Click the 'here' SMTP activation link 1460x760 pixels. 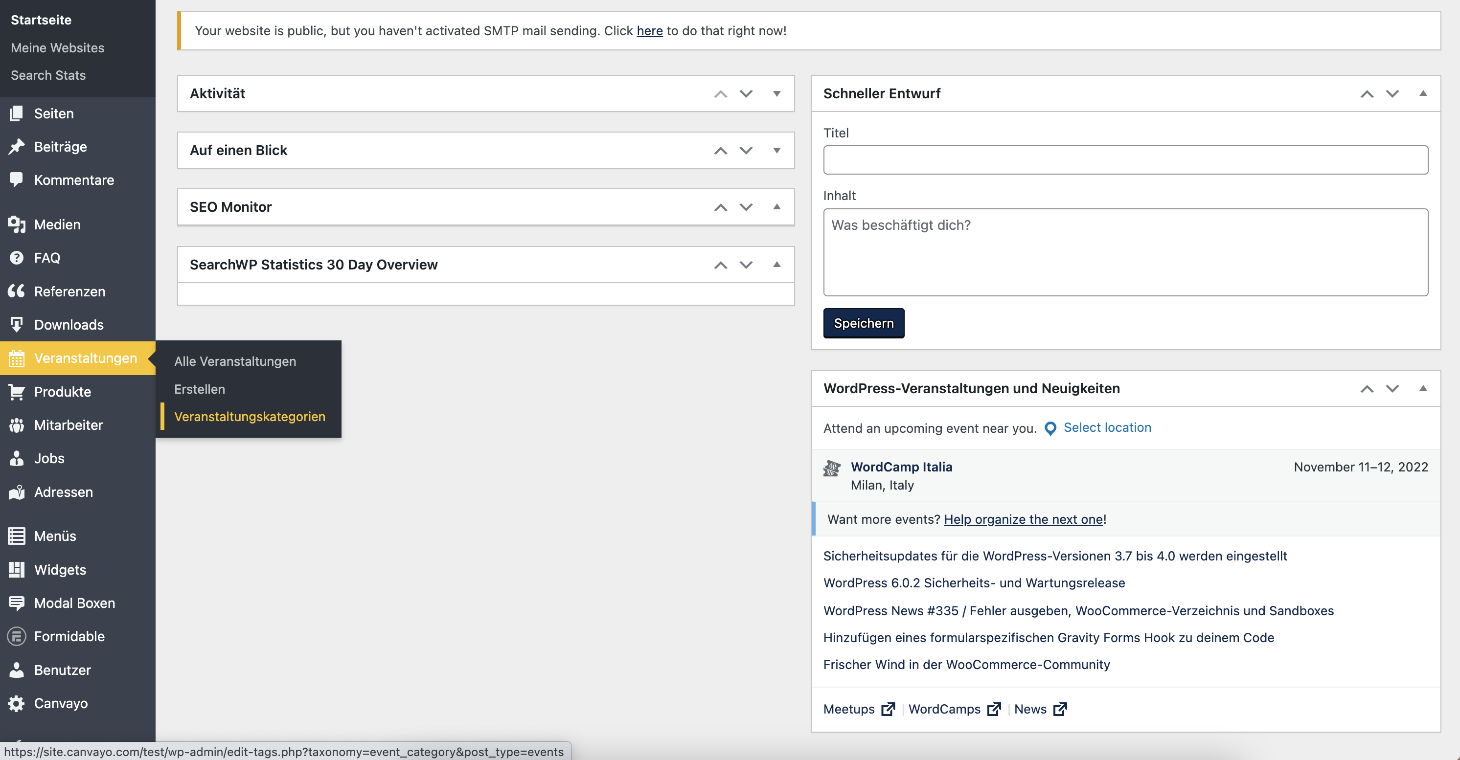650,31
